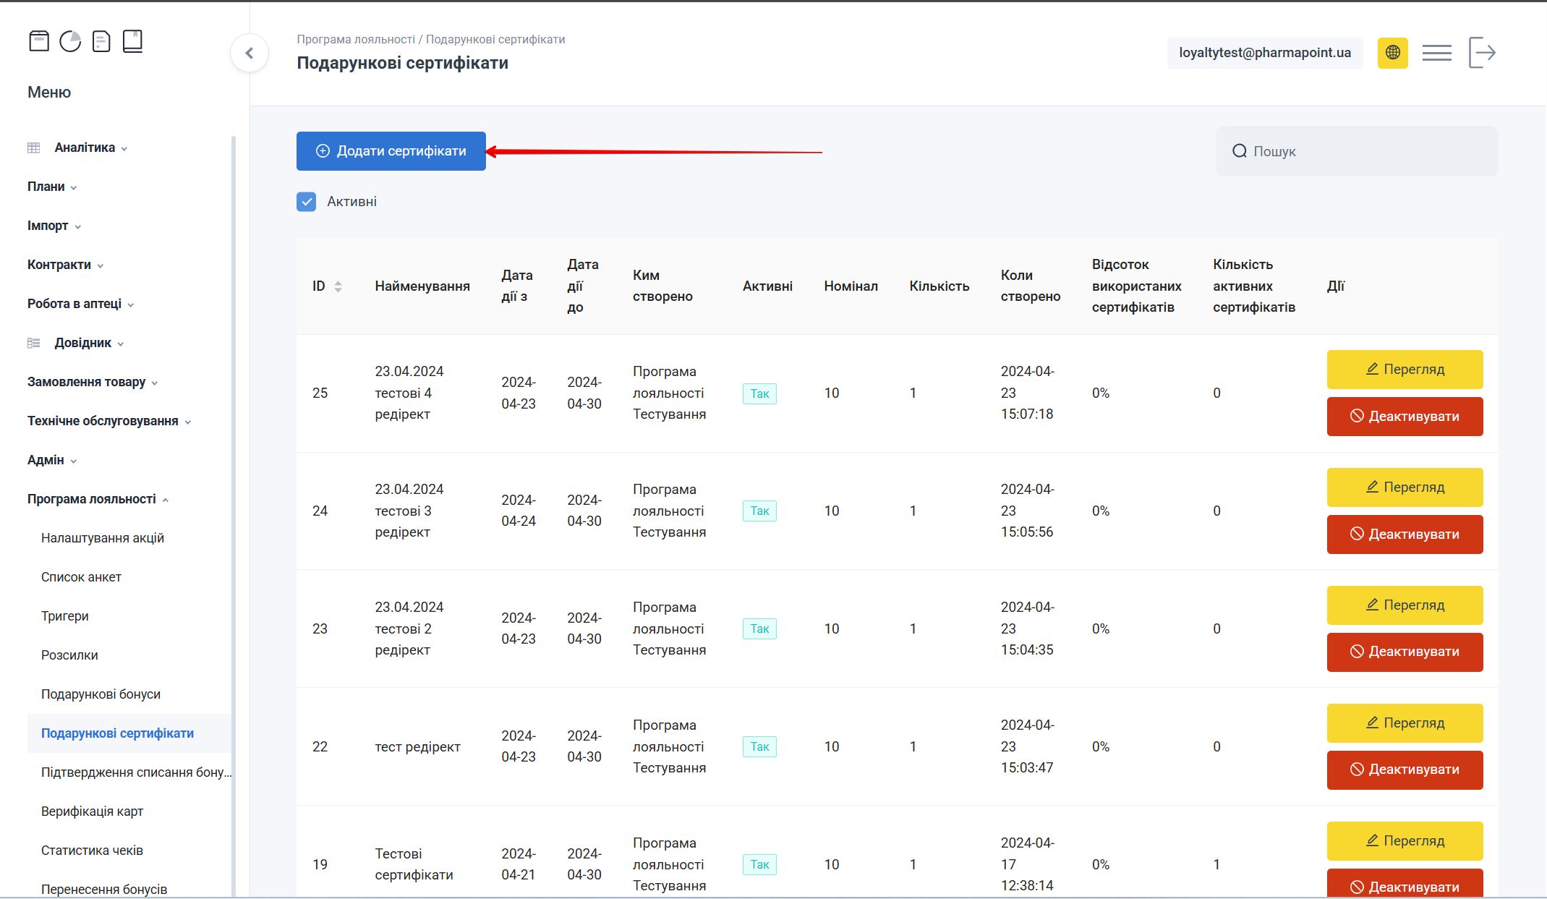The height and width of the screenshot is (899, 1547).
Task: Open the pie chart icon in sidebar header
Action: pos(70,41)
